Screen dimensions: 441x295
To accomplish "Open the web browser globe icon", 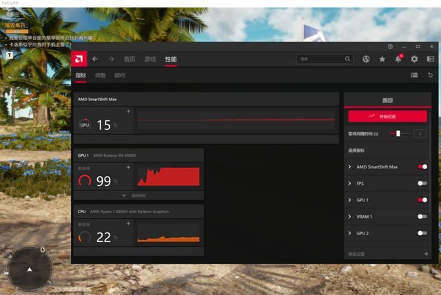I will pyautogui.click(x=366, y=59).
